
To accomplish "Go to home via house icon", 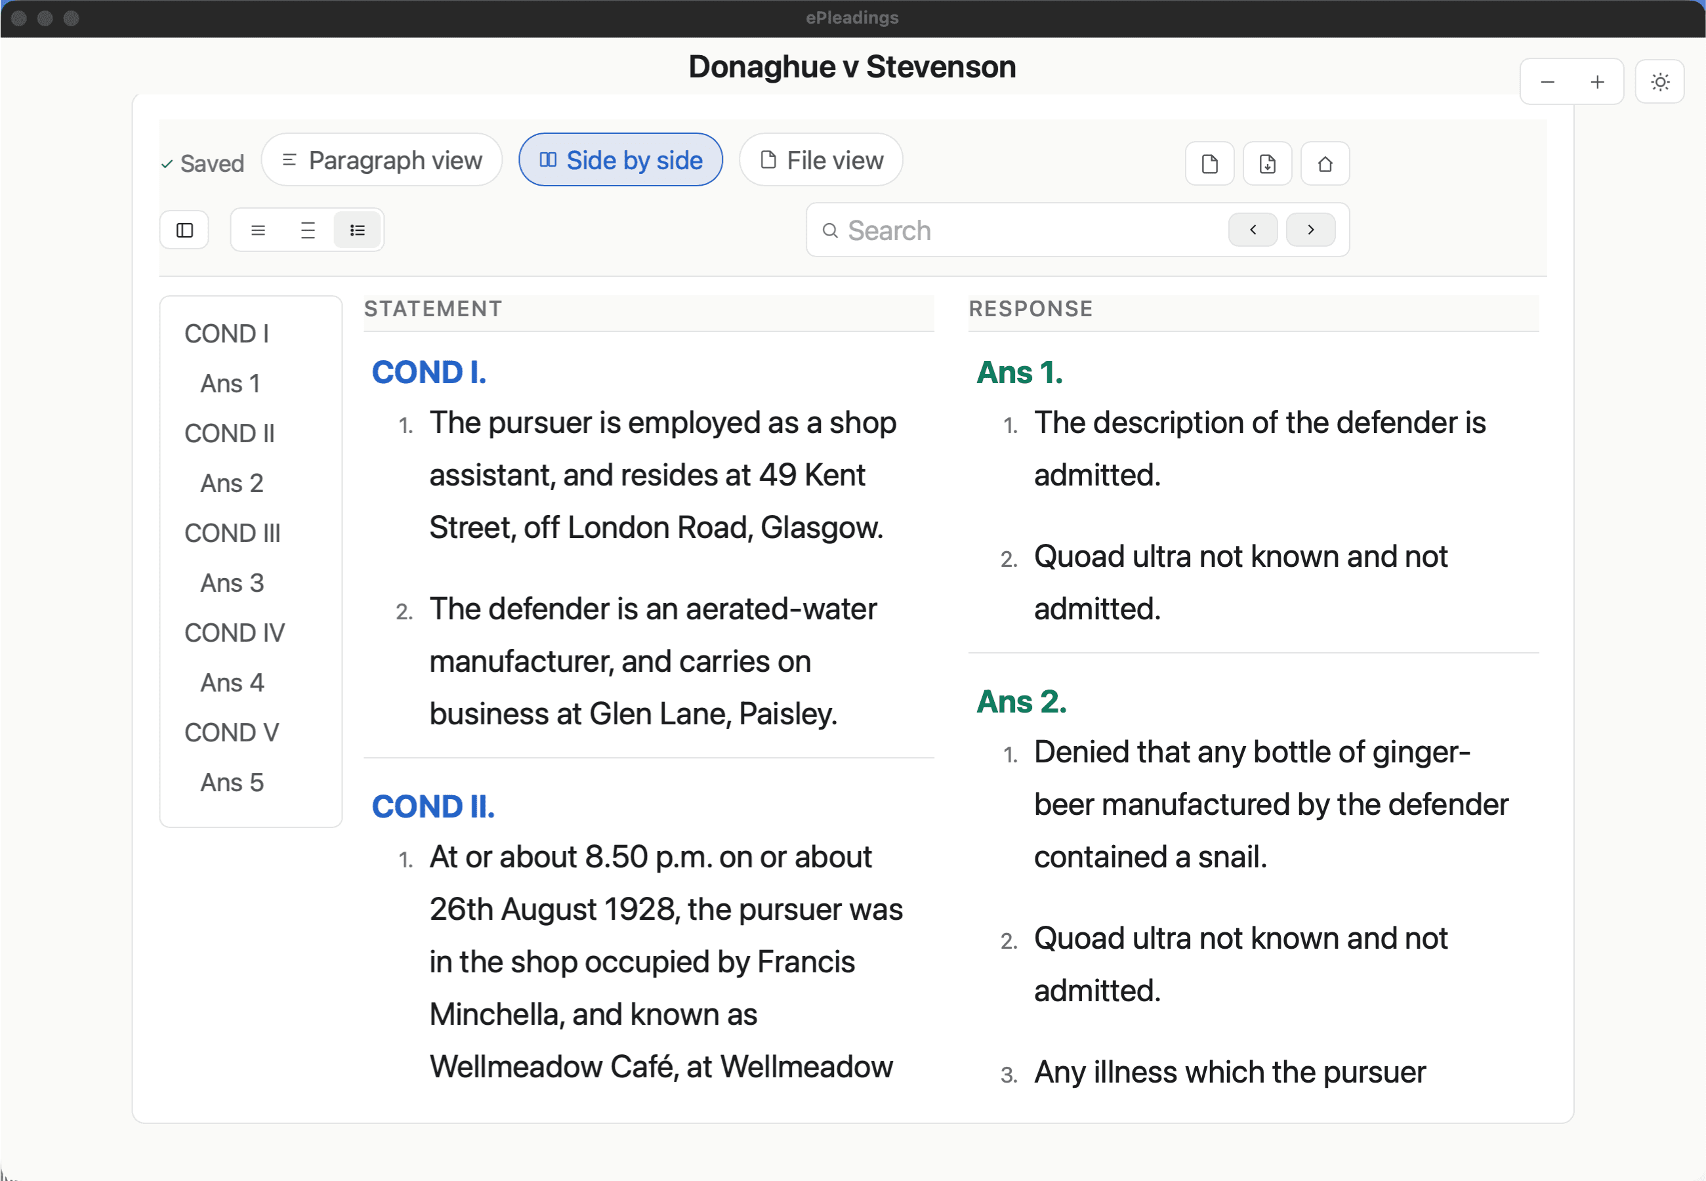I will click(x=1325, y=163).
